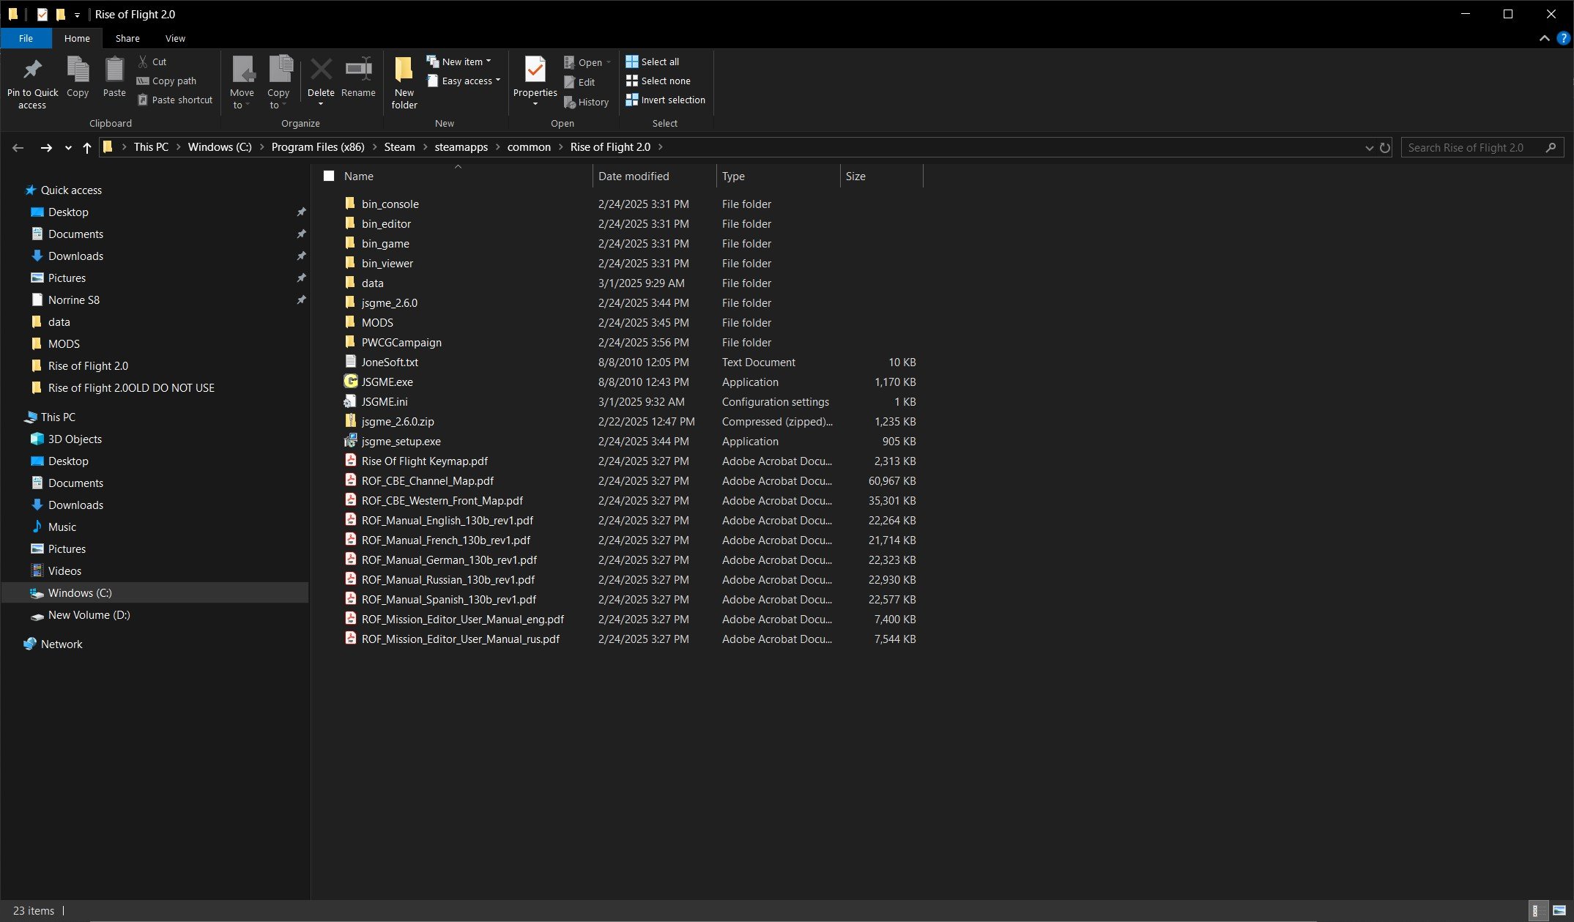
Task: Open the File menu tab
Action: tap(26, 38)
